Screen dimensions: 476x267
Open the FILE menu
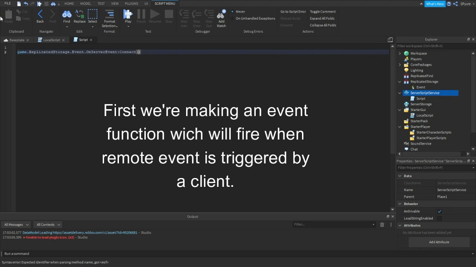tap(7, 3)
